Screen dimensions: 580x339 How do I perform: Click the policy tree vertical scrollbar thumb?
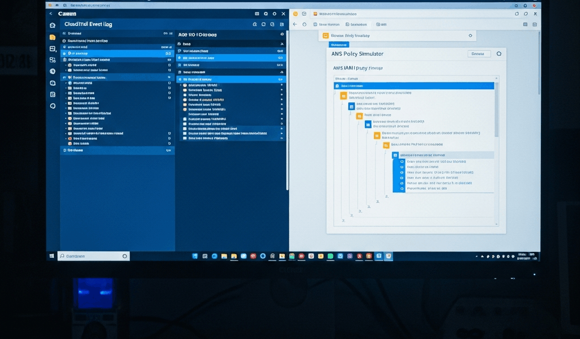pyautogui.click(x=497, y=110)
